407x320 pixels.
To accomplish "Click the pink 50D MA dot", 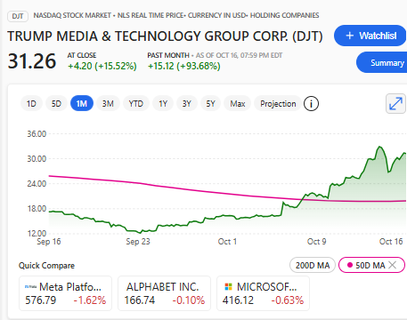I will point(350,265).
